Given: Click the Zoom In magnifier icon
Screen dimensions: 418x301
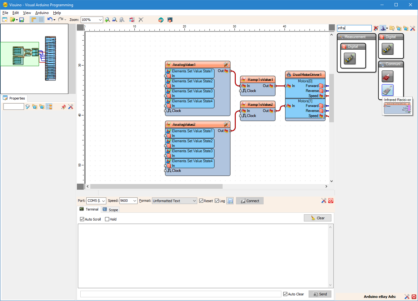Looking at the screenshot, I should [107, 20].
